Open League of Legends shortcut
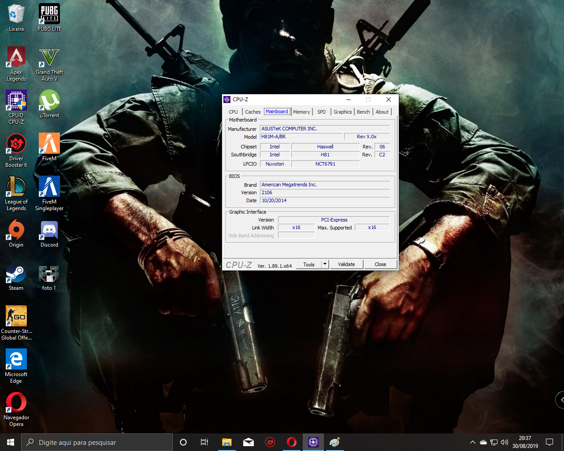The width and height of the screenshot is (564, 451). (x=16, y=193)
